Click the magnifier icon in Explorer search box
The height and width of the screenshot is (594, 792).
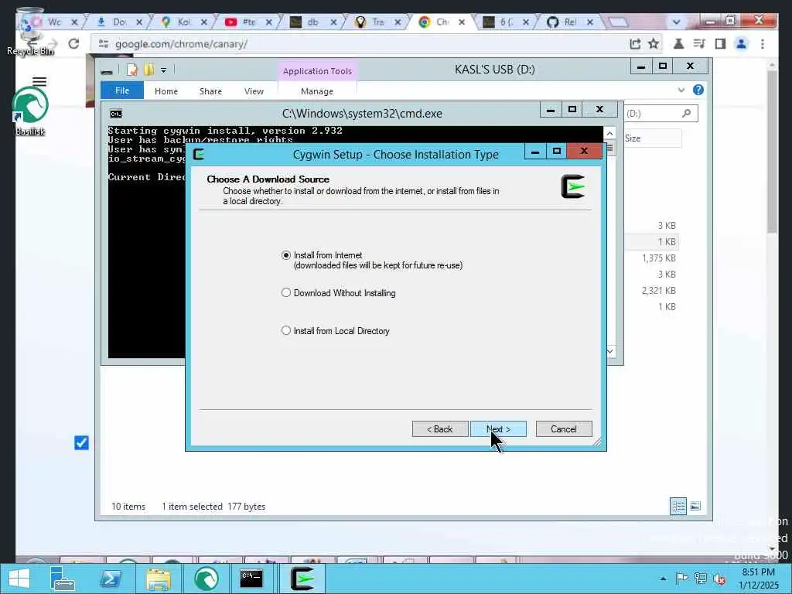687,113
